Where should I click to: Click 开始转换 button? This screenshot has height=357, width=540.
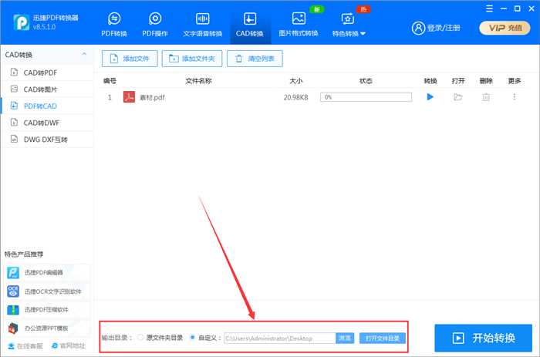tap(483, 338)
